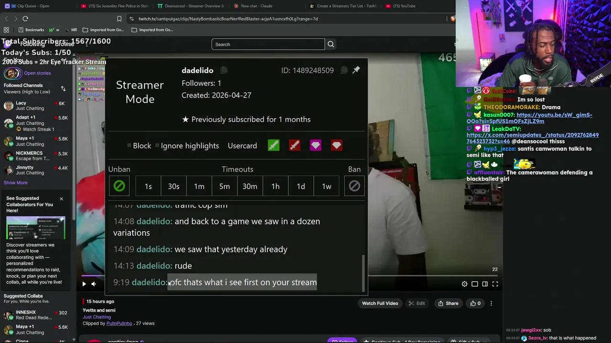Focus the Twitch Search field
The width and height of the screenshot is (611, 343).
[x=268, y=44]
